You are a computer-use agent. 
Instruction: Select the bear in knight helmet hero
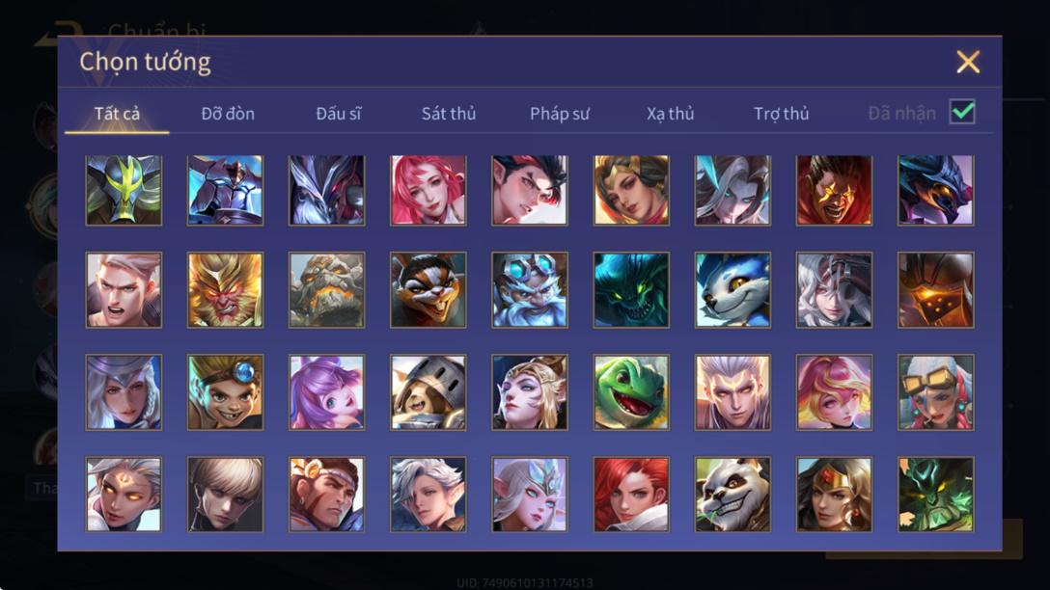click(428, 392)
